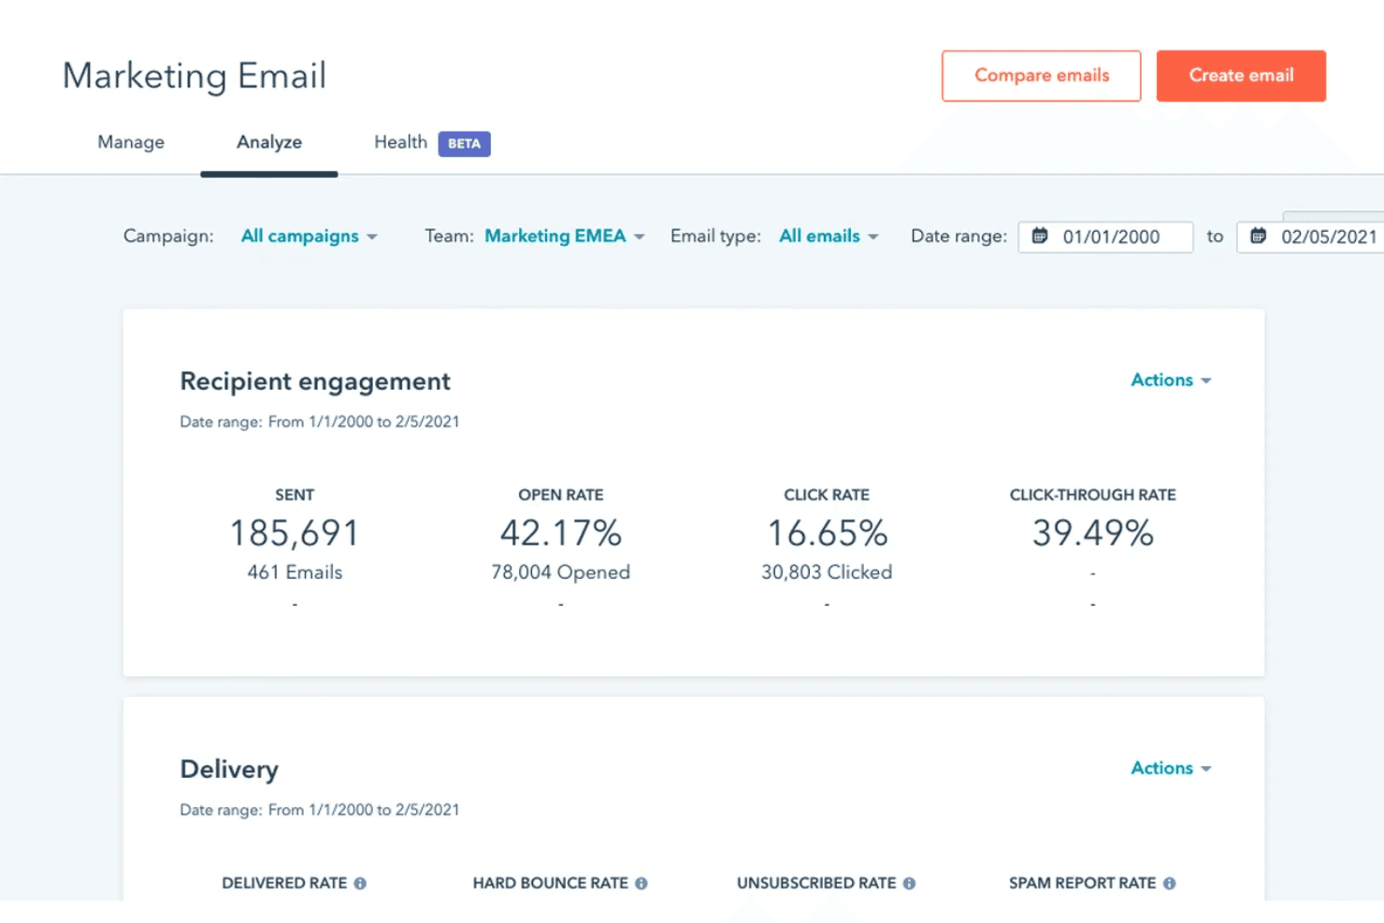Click the UNSUBSCRIBED RATE label
The width and height of the screenshot is (1384, 923).
point(816,883)
